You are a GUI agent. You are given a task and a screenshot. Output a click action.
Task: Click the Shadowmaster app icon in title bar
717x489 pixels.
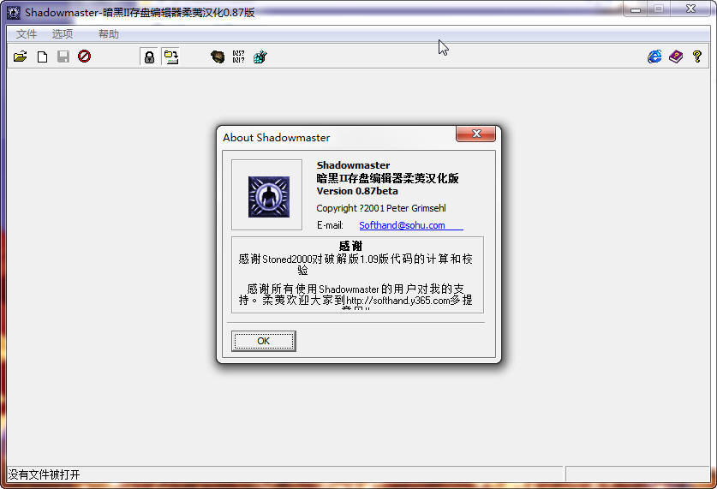pyautogui.click(x=13, y=12)
